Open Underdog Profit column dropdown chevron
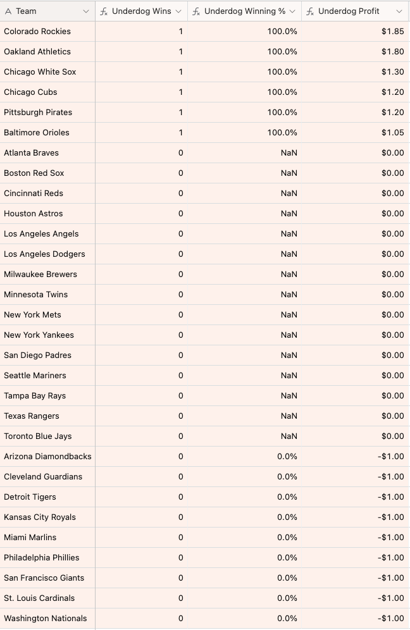Viewport: 410px width, 630px height. pos(399,11)
